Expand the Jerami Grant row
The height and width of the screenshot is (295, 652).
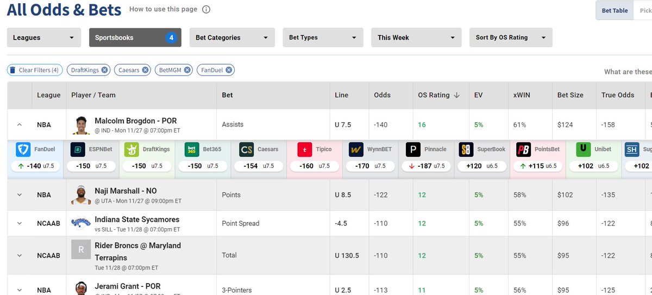pyautogui.click(x=20, y=291)
